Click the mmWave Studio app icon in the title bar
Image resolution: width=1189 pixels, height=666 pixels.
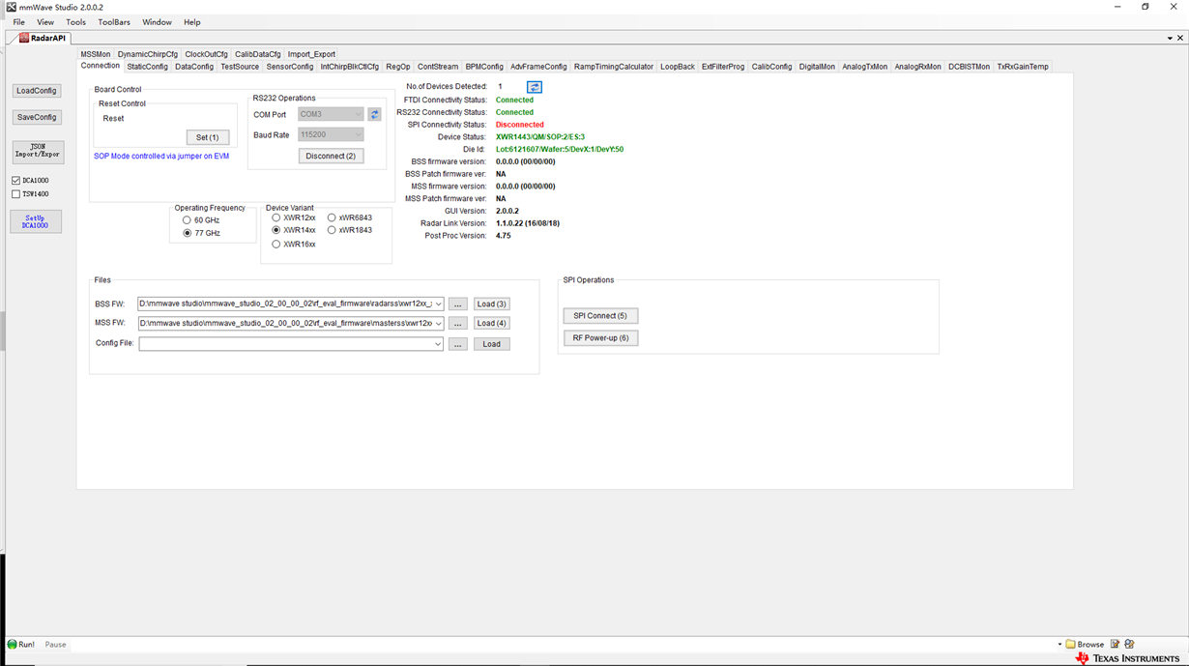pos(11,7)
